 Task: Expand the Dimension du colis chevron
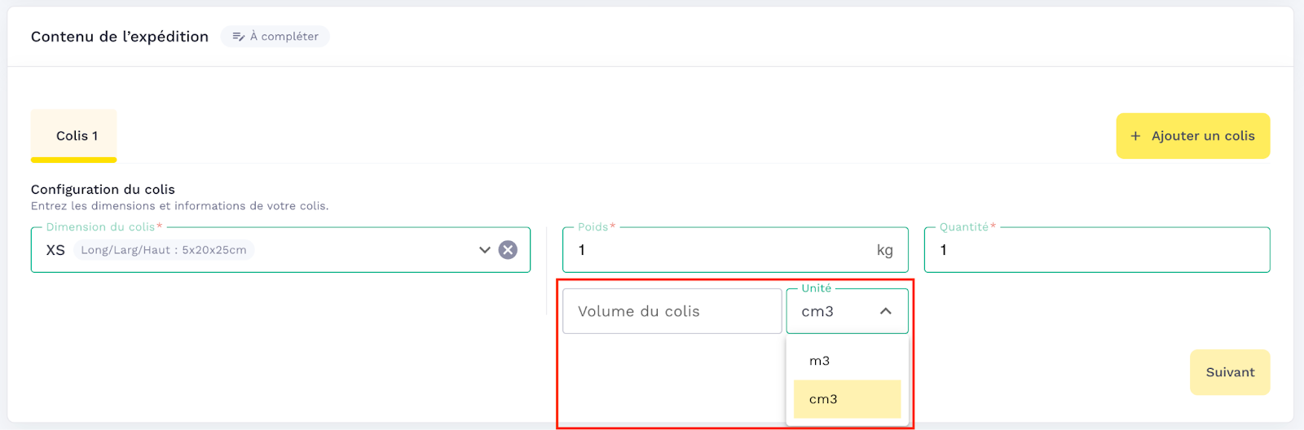(485, 250)
